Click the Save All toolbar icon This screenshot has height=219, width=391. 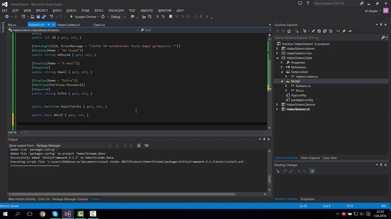click(x=44, y=16)
